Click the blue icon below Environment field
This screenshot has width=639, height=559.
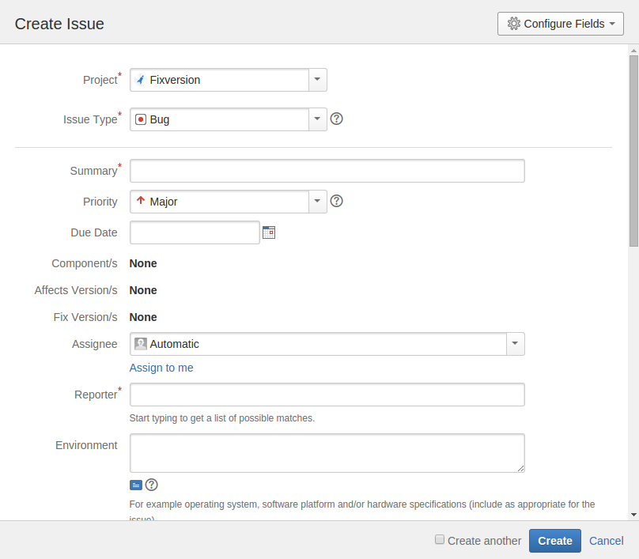point(136,485)
